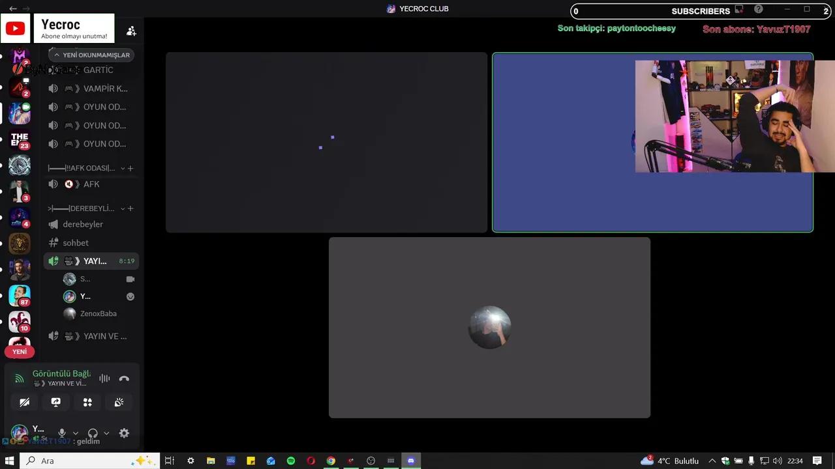835x469 pixels.
Task: Turn on camera in voice panel
Action: pyautogui.click(x=24, y=403)
